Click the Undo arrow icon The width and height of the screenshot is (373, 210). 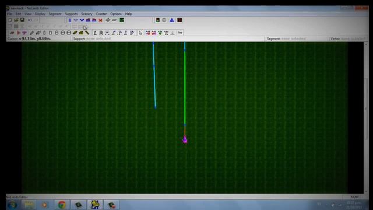point(30,20)
